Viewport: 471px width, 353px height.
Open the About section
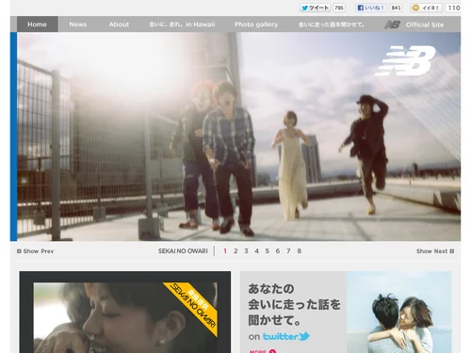(119, 24)
